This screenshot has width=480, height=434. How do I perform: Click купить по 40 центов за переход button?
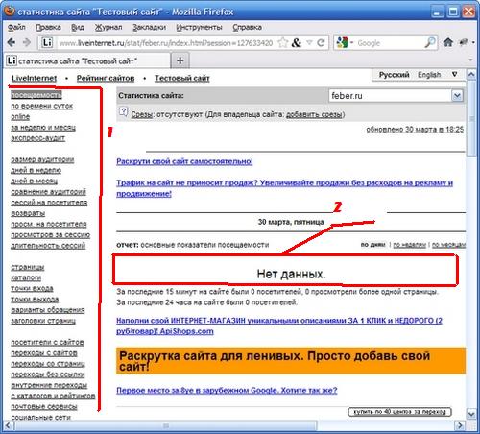399,412
